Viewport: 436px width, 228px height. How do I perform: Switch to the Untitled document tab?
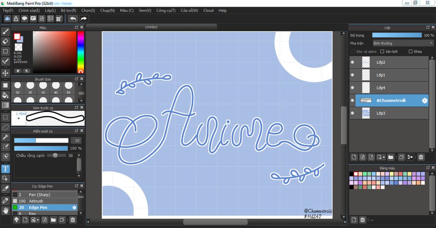coord(151,27)
